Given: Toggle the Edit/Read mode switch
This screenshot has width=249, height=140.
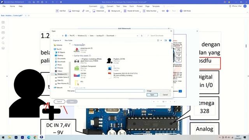Looking at the screenshot, I should tap(168, 11).
